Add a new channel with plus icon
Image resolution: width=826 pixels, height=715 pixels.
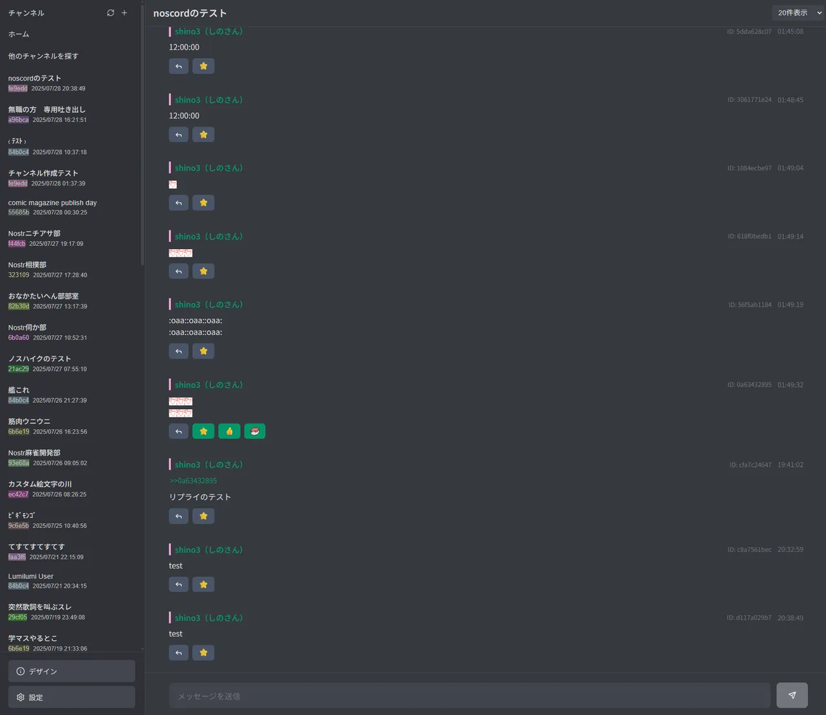(125, 13)
